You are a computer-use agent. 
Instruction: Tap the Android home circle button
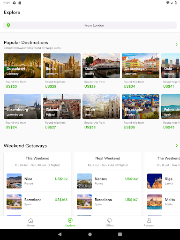point(90,234)
